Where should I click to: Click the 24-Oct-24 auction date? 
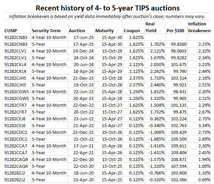point(83,58)
